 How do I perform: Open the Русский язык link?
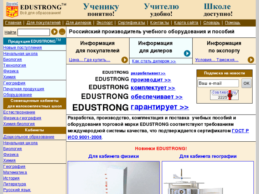pos(17,190)
